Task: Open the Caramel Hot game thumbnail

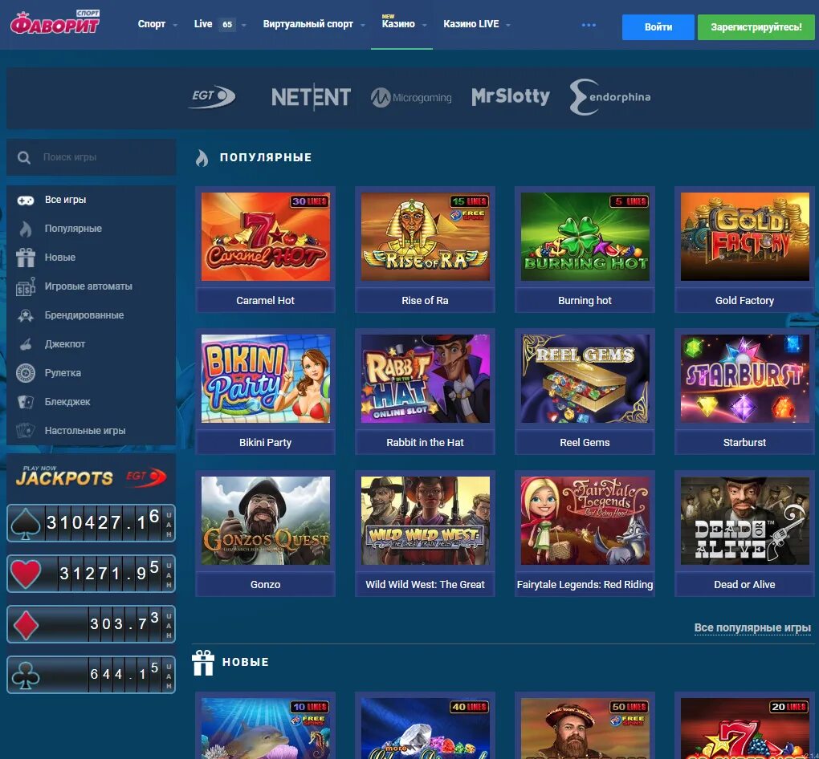Action: coord(265,237)
